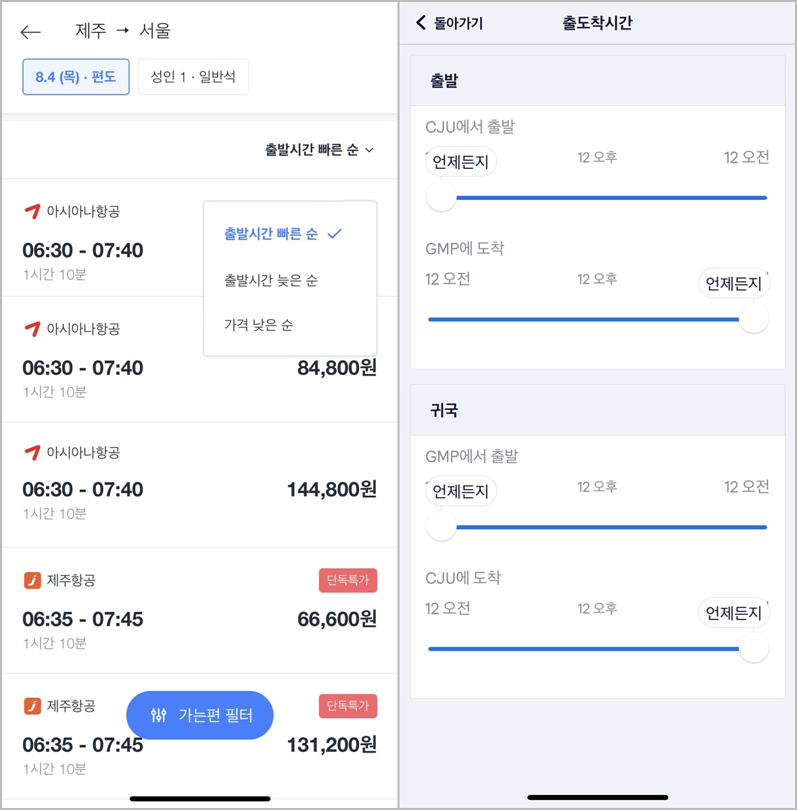Tap the back arrow beside 제주 → 서울
This screenshot has height=810, width=797.
pyautogui.click(x=30, y=32)
